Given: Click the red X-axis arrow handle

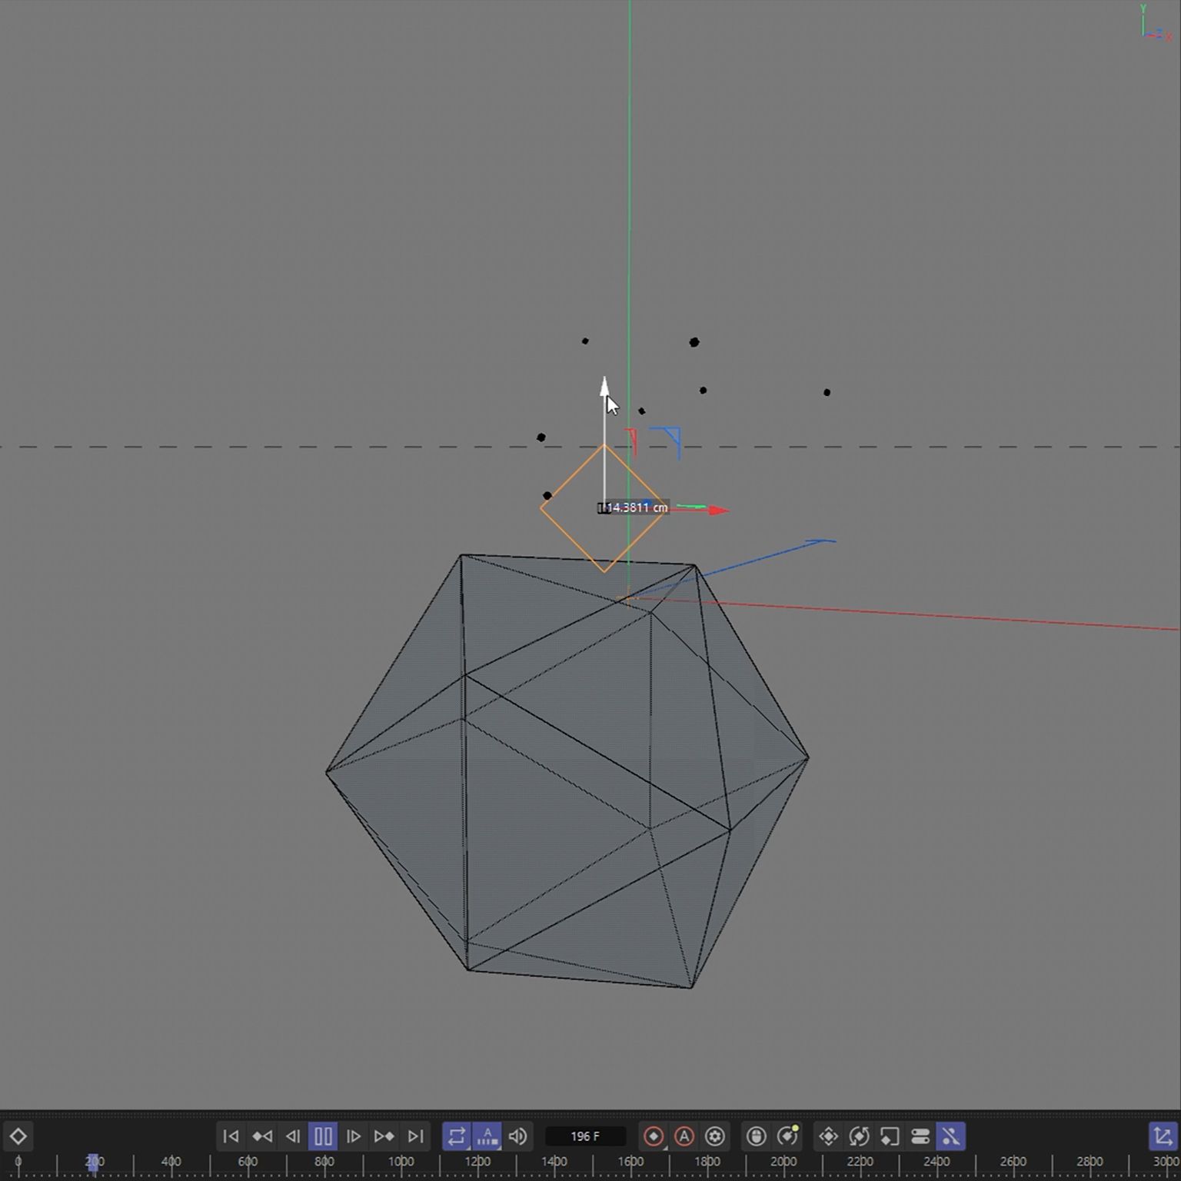Looking at the screenshot, I should 719,510.
